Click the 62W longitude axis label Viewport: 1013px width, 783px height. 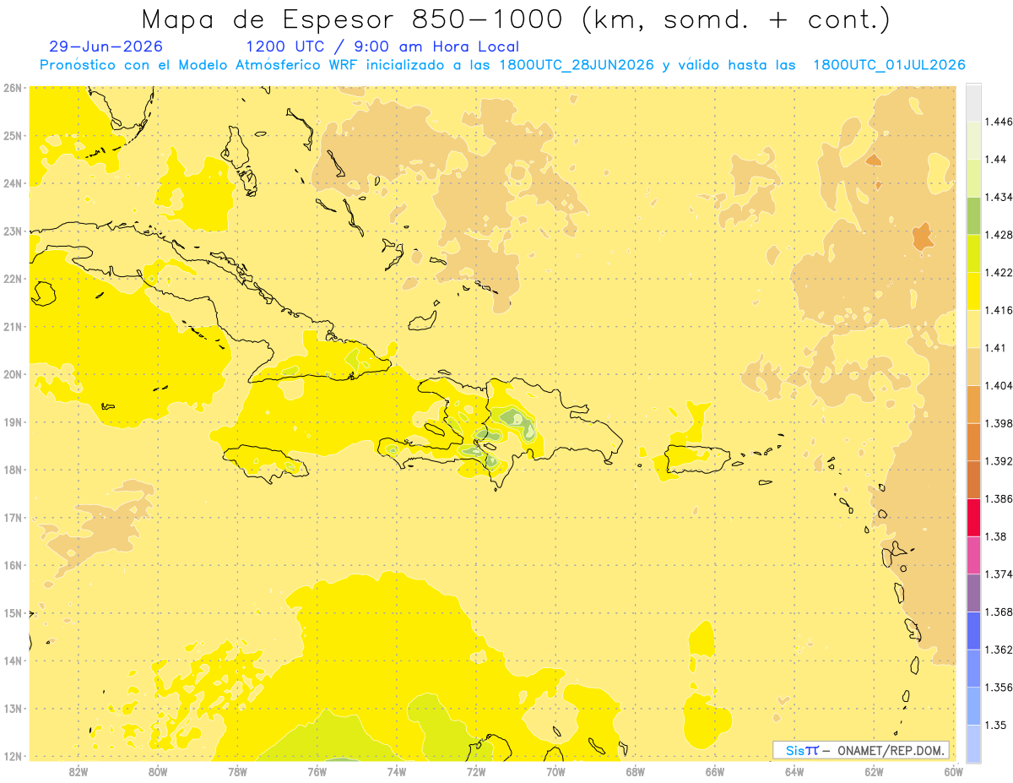click(x=874, y=771)
